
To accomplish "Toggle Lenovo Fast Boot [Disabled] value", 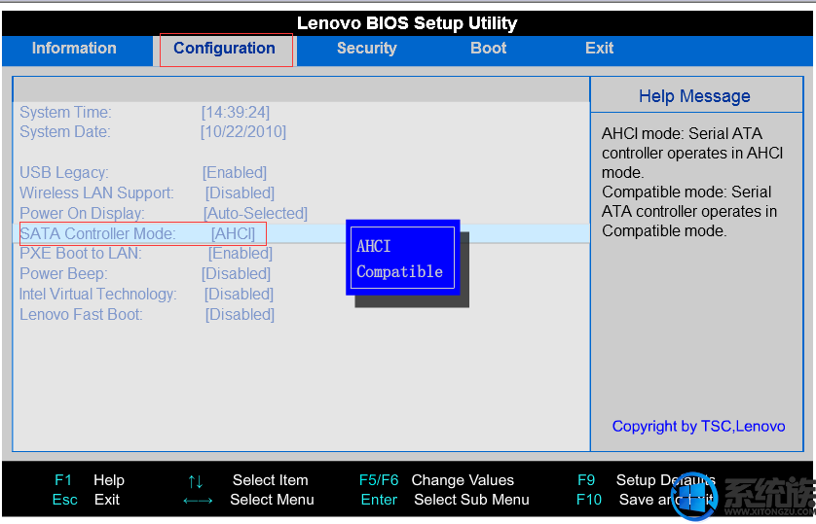I will (x=240, y=314).
